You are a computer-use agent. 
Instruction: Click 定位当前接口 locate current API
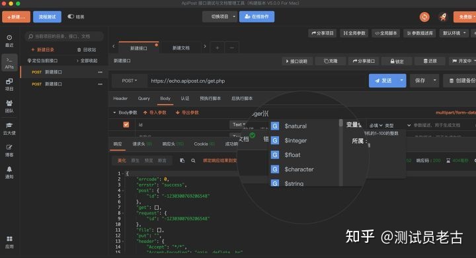click(x=42, y=61)
